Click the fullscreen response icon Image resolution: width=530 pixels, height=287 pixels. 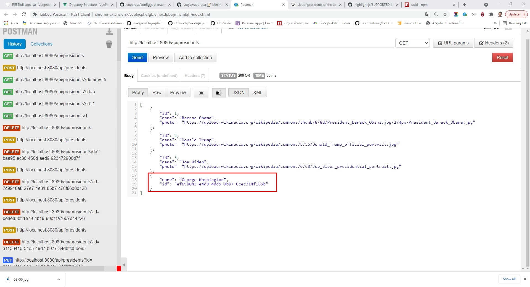[201, 93]
